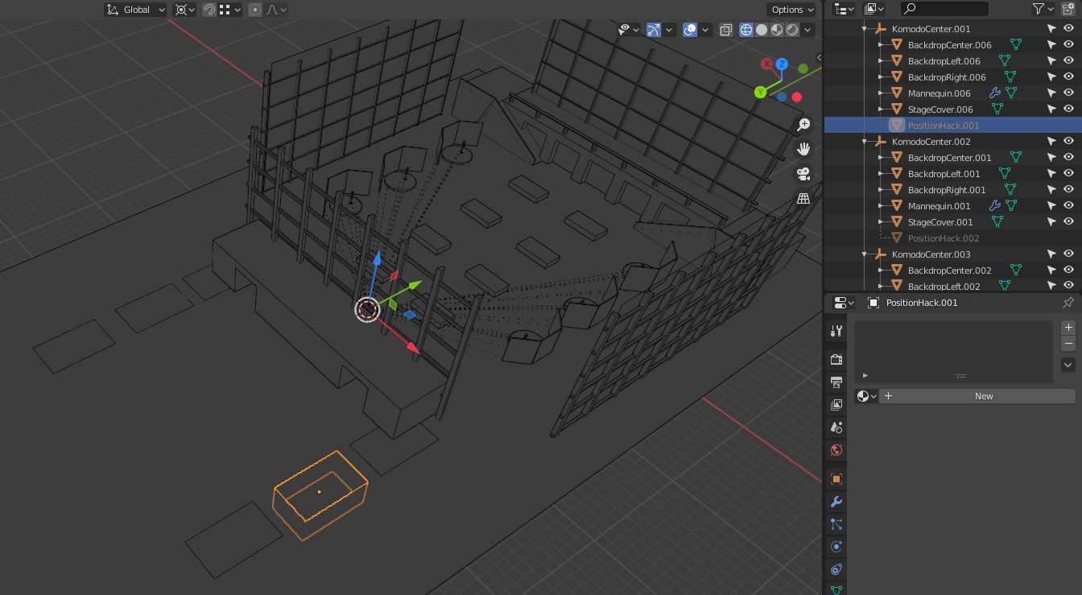Click the mesh data icon on StageCover.006
The width and height of the screenshot is (1082, 595).
click(997, 109)
